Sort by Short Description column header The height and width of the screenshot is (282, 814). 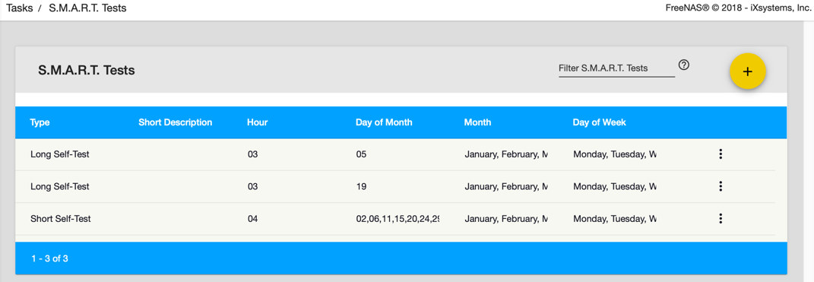click(x=176, y=122)
